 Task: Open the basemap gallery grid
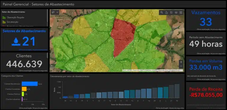pos(181,13)
